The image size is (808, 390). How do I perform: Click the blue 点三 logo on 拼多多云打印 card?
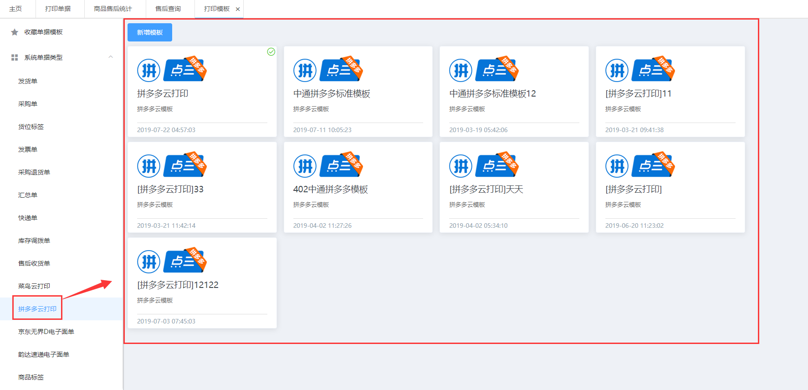[185, 69]
